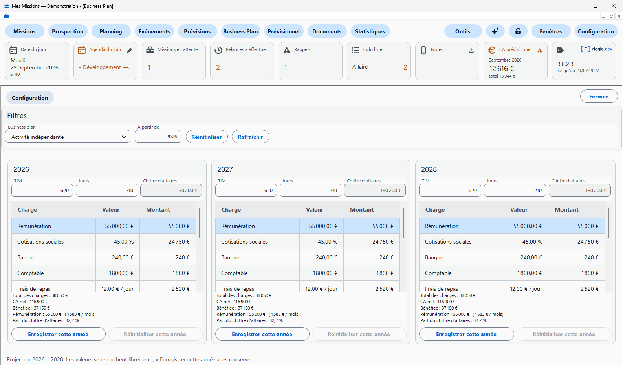The image size is (623, 366).
Task: Click the Jours field for 2027
Action: pyautogui.click(x=310, y=190)
